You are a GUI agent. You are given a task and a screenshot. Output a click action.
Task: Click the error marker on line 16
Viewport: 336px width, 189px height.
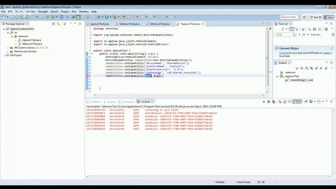click(x=87, y=76)
